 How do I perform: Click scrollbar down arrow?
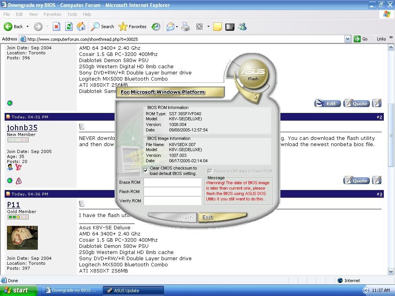[391, 272]
